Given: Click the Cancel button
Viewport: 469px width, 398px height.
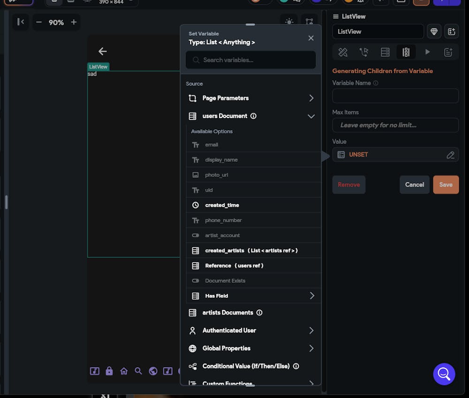Looking at the screenshot, I should tap(414, 185).
